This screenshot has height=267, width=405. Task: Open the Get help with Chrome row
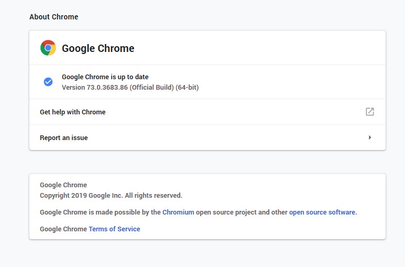point(73,112)
